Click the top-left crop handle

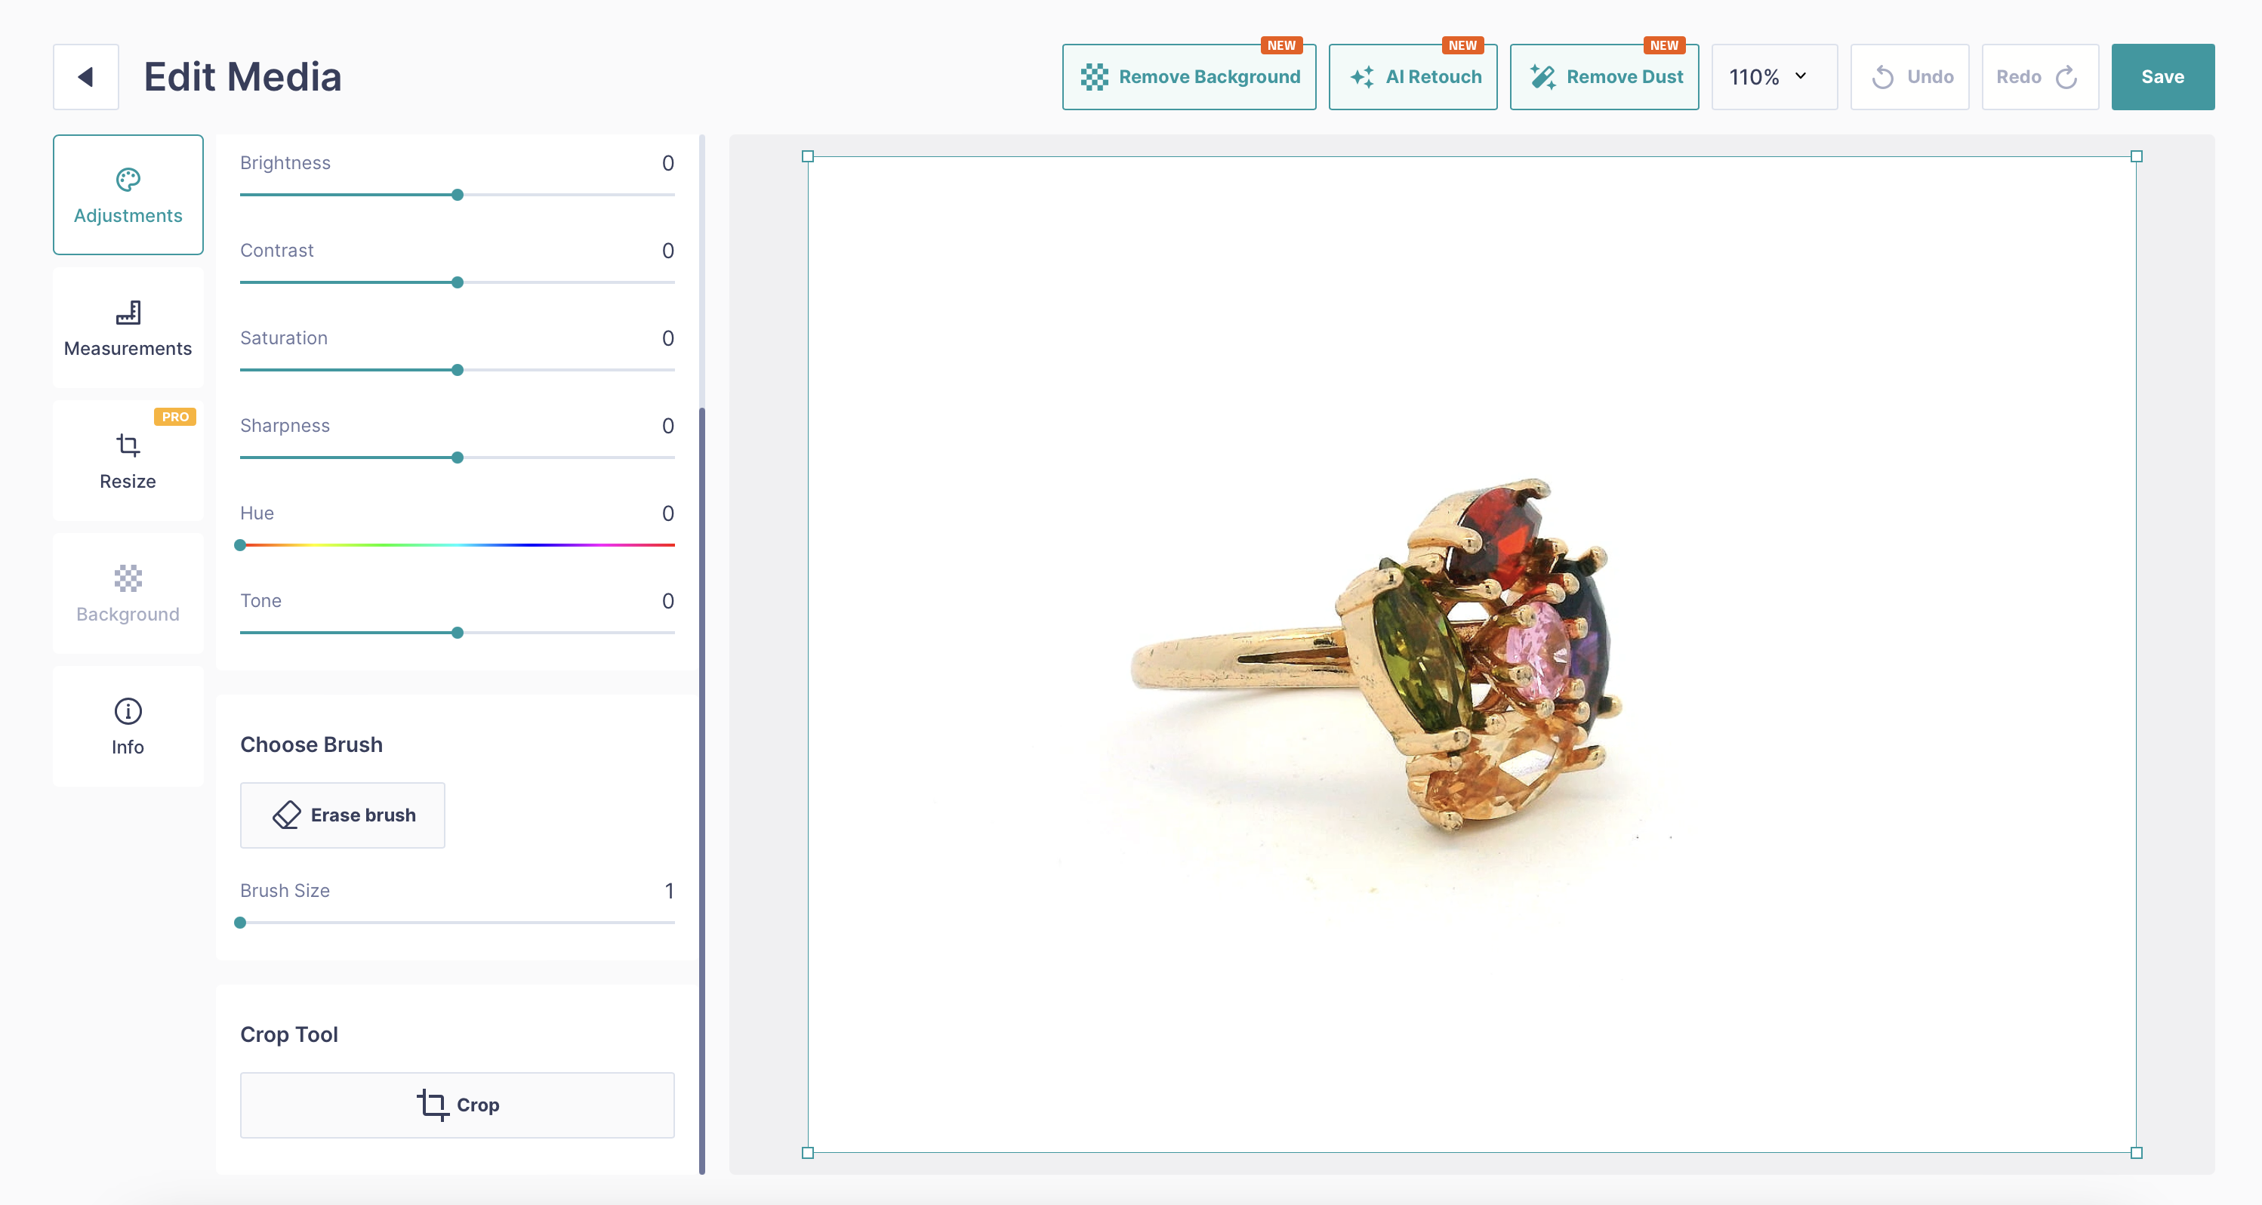click(x=808, y=157)
